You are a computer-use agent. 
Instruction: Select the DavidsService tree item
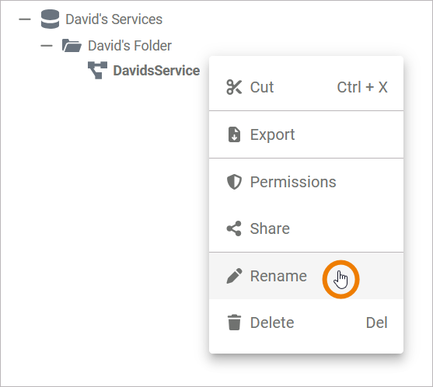click(156, 71)
